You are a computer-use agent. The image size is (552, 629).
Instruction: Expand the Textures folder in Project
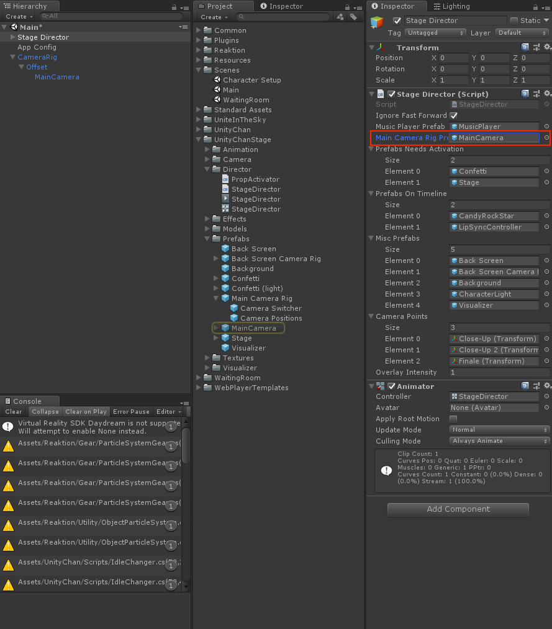coord(208,358)
